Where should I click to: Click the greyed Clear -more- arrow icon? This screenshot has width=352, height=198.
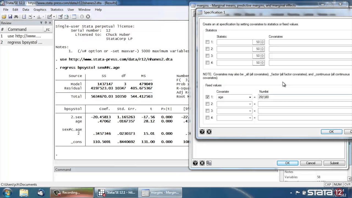coord(82,16)
